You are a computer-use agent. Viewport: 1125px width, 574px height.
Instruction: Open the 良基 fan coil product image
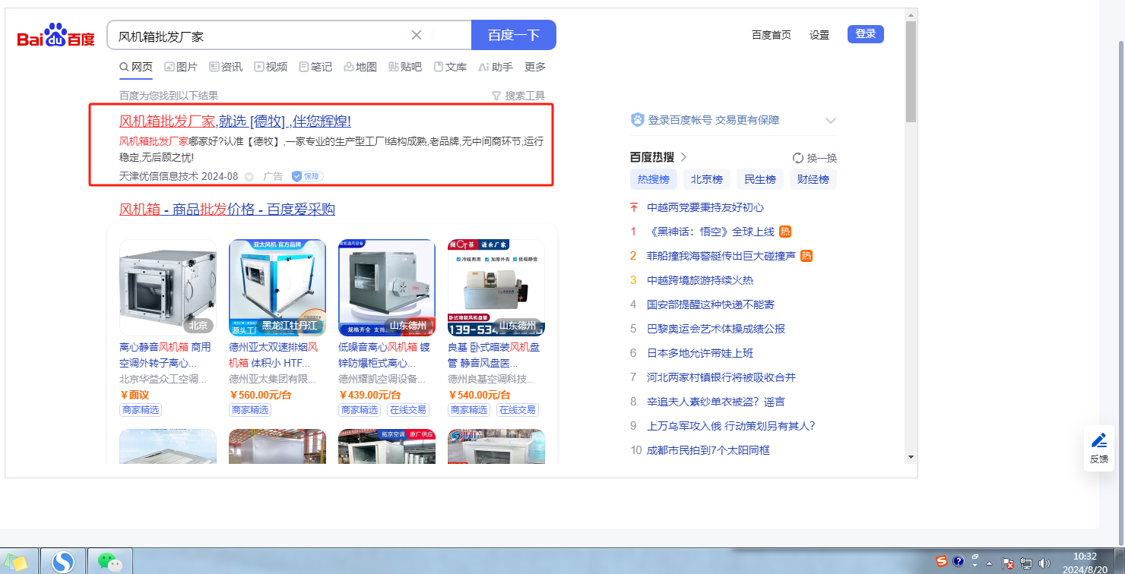point(496,288)
